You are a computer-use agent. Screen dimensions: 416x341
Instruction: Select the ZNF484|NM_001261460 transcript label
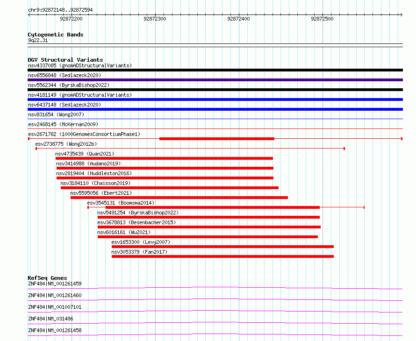[x=55, y=295]
